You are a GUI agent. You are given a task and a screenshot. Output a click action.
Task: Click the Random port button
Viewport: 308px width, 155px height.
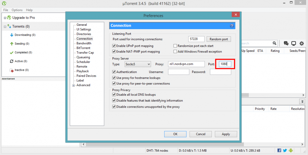(219, 39)
